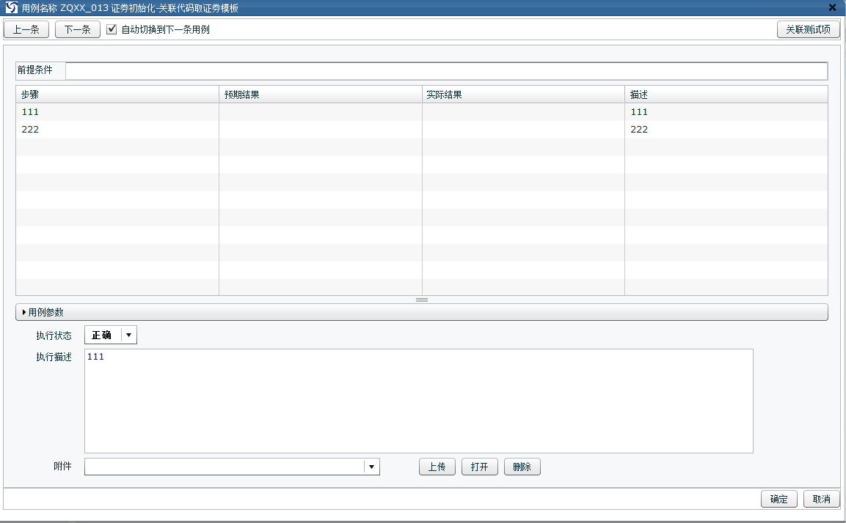846x523 pixels.
Task: Open the 附件 dropdown list
Action: pyautogui.click(x=371, y=467)
